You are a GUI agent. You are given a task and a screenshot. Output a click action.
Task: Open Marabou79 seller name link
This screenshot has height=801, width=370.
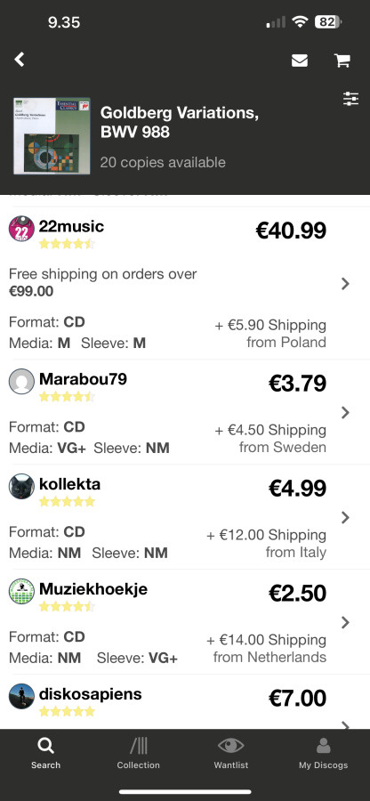click(x=84, y=379)
